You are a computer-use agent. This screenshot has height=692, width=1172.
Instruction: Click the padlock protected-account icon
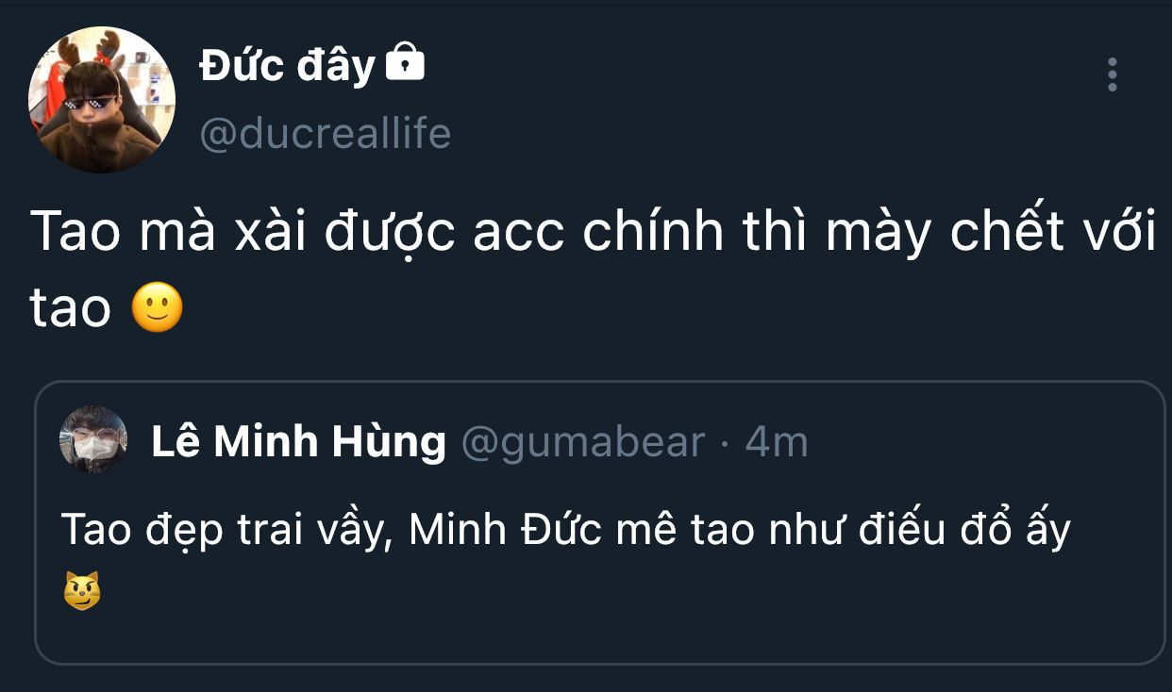(x=406, y=63)
